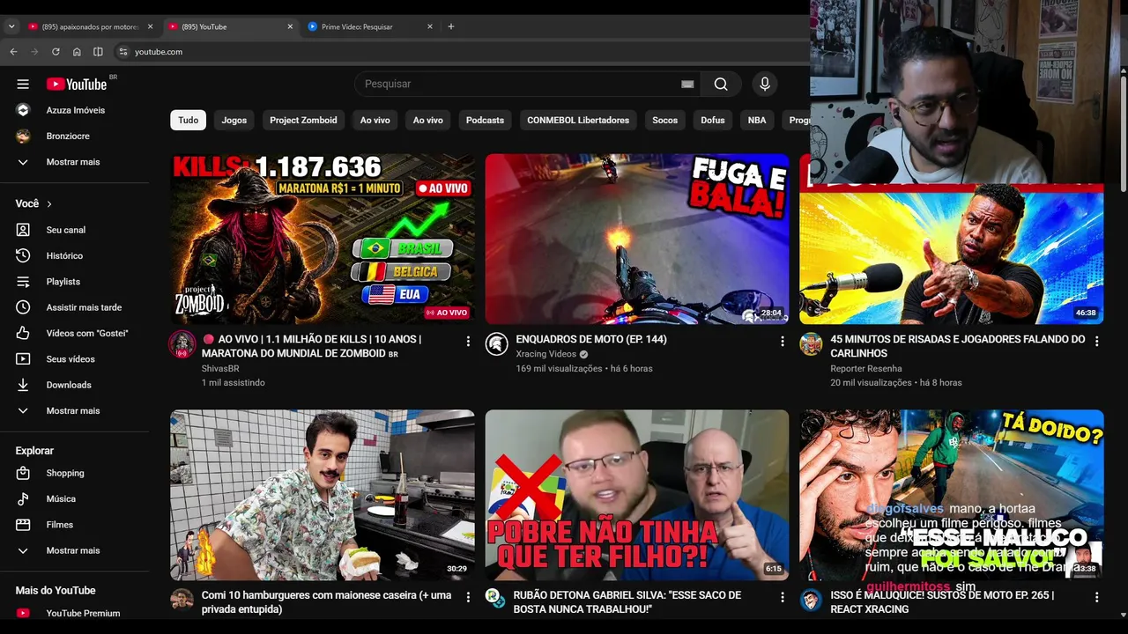Expand Mostrar mais below Downloads
Image resolution: width=1128 pixels, height=634 pixels.
point(74,410)
